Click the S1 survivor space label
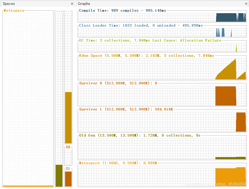The image size is (249, 189). point(68,169)
